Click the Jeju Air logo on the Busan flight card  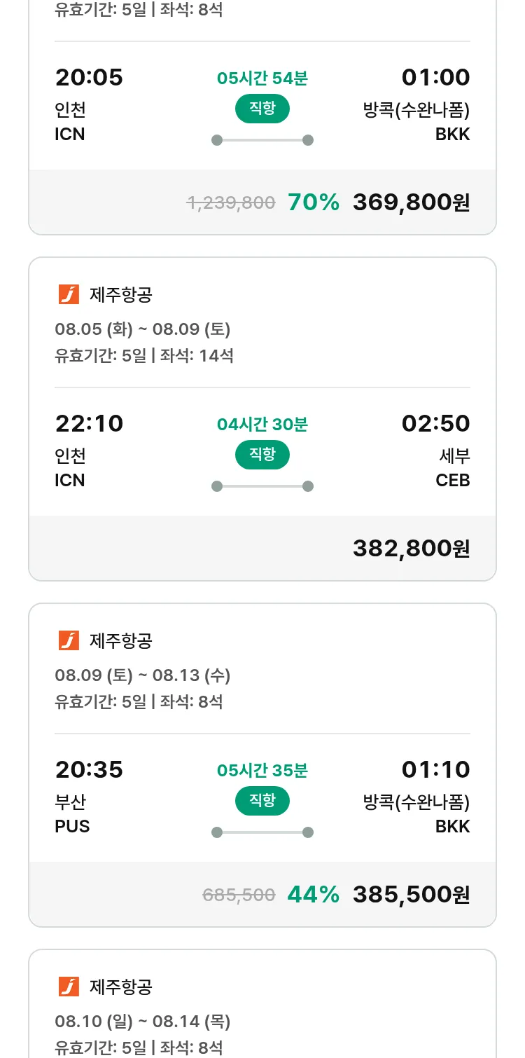(69, 640)
